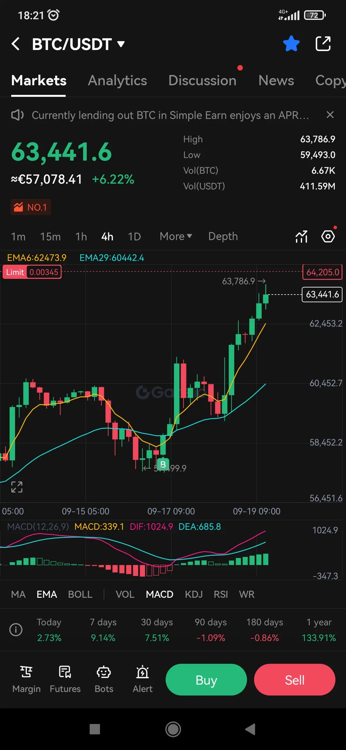346x750 pixels.
Task: Enable the WR sub-indicator
Action: [247, 594]
